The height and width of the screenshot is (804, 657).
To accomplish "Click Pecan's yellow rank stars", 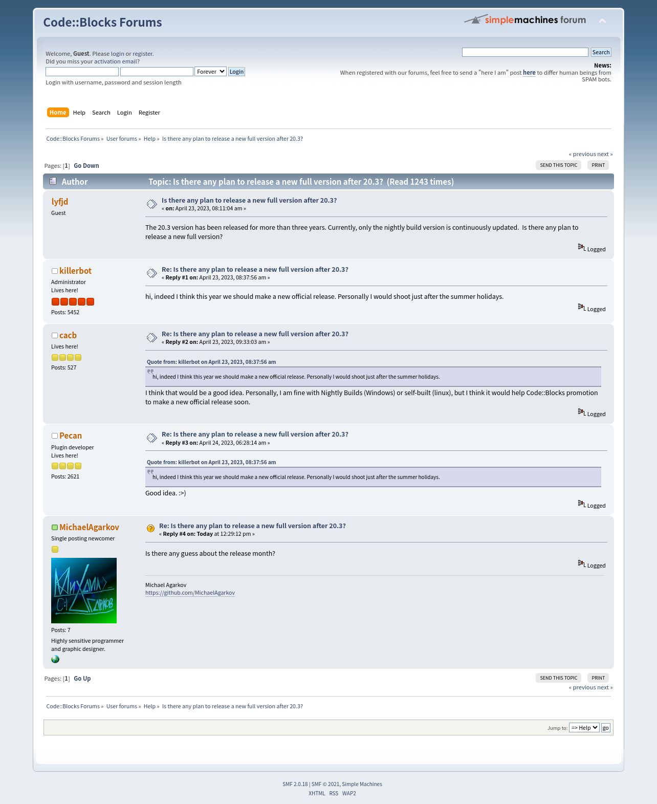I will 67,466.
